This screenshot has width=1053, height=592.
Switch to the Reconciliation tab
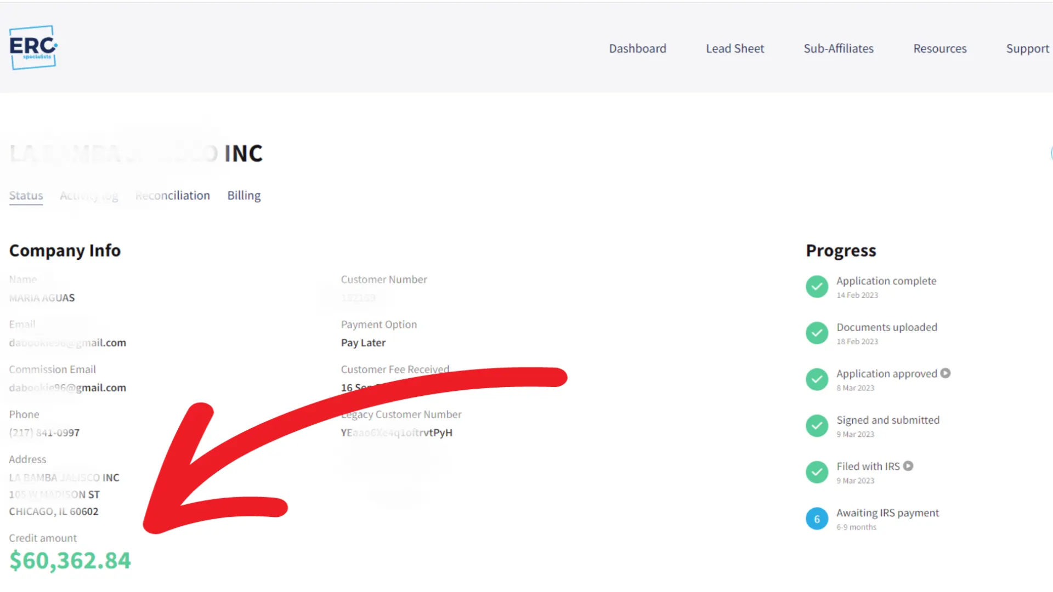click(x=173, y=196)
